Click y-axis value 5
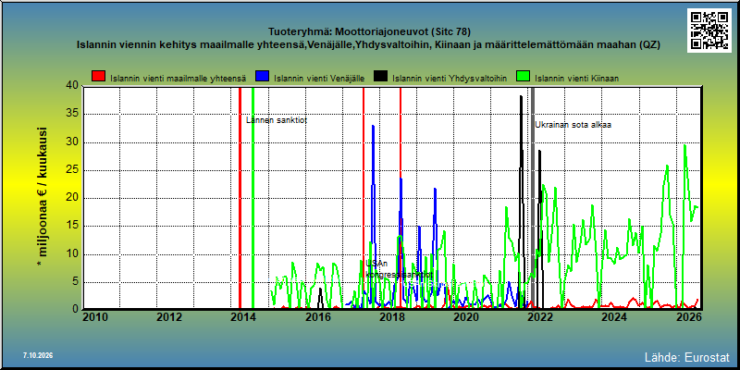 [x=75, y=282]
